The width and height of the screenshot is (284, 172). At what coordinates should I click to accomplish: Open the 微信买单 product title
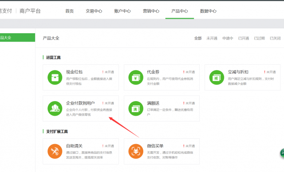[x=155, y=146]
